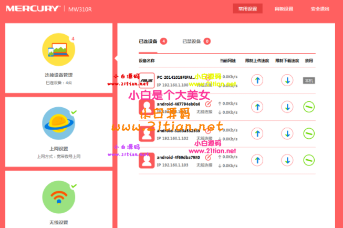The width and height of the screenshot is (343, 228).
Task: Click upload limit arrow for PC-20141019FIFM
Action: click(x=256, y=80)
